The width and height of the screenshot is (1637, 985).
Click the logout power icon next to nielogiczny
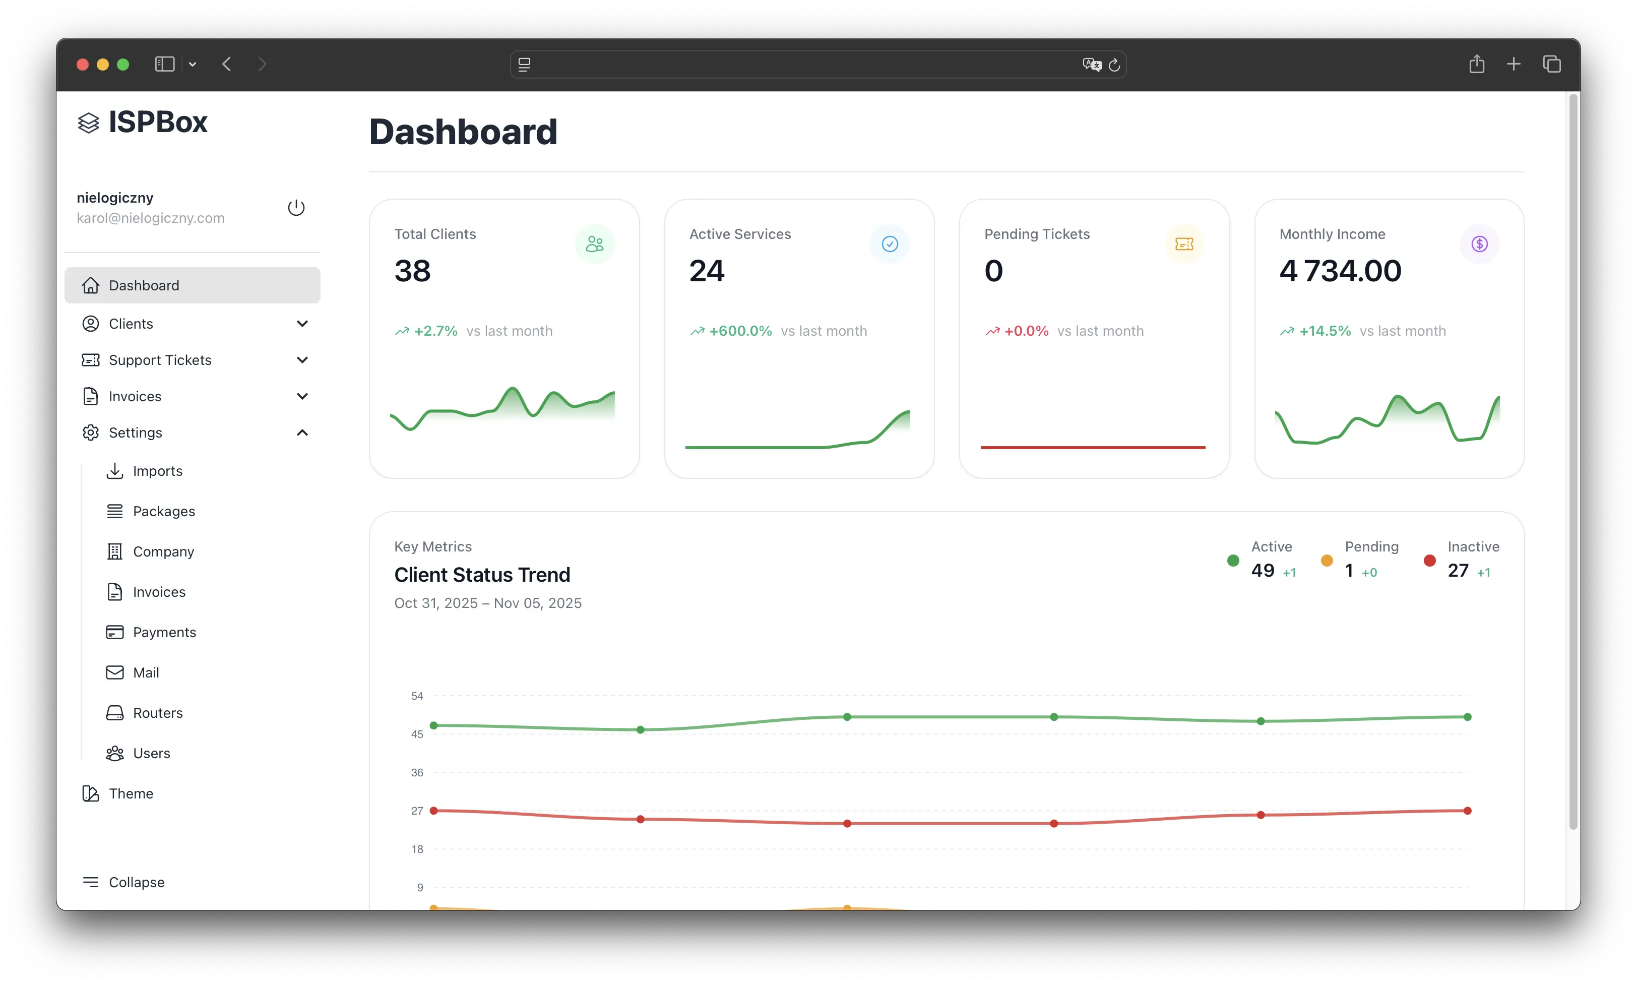[x=297, y=207]
